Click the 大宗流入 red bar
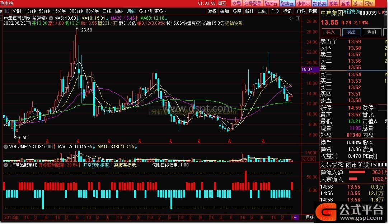The height and width of the screenshot is (224, 389). 353,179
